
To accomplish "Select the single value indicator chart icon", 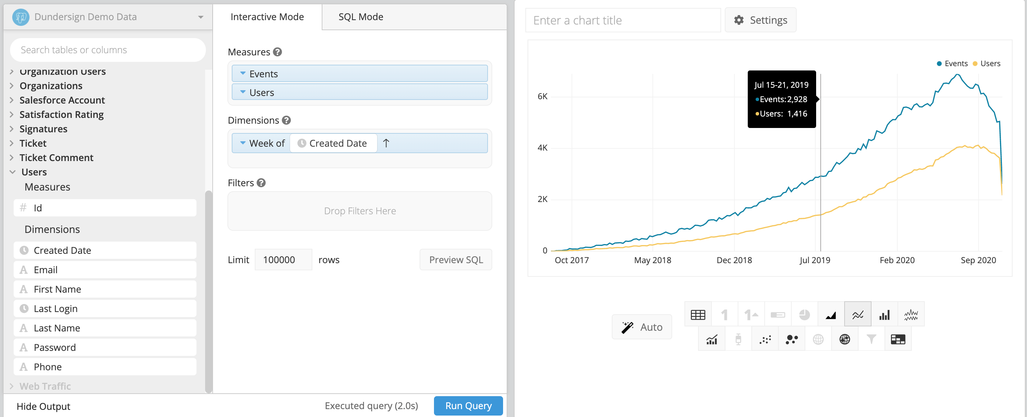I will click(x=751, y=315).
